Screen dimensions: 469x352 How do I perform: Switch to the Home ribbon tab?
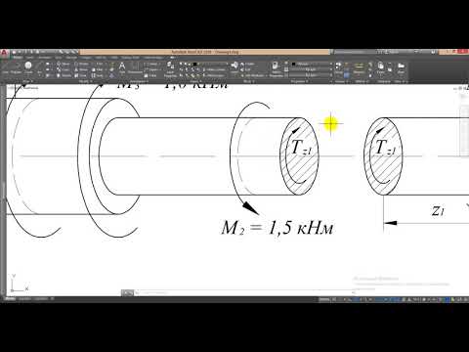pos(18,58)
